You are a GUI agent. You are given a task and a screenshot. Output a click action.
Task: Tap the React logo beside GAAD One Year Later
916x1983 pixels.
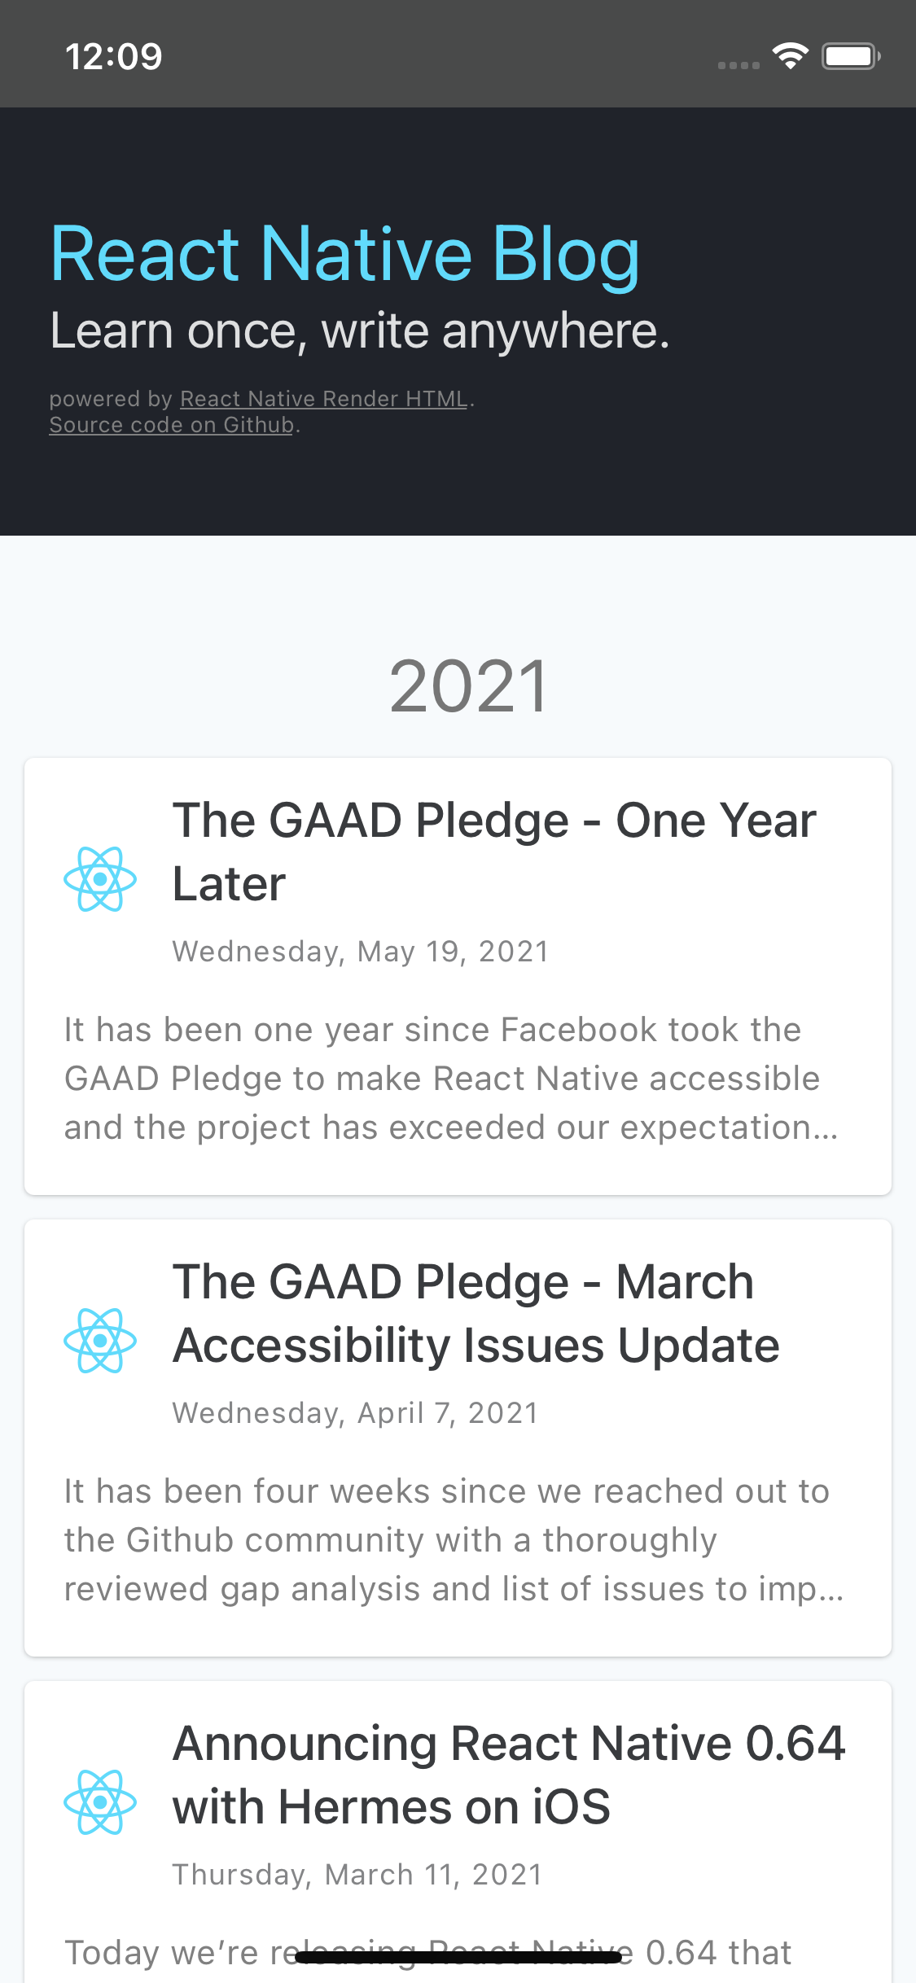click(x=99, y=879)
